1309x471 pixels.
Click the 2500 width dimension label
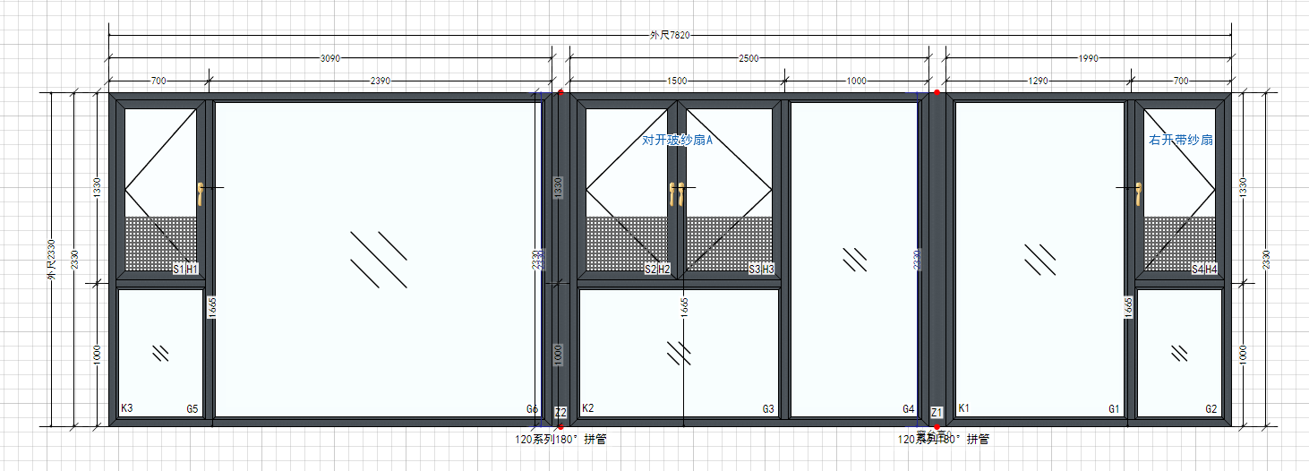[749, 58]
